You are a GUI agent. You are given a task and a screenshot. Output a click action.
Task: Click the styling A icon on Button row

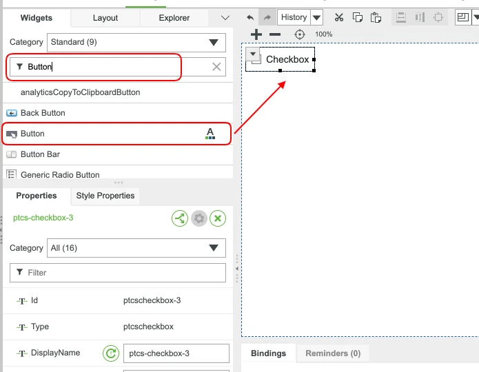tap(210, 134)
